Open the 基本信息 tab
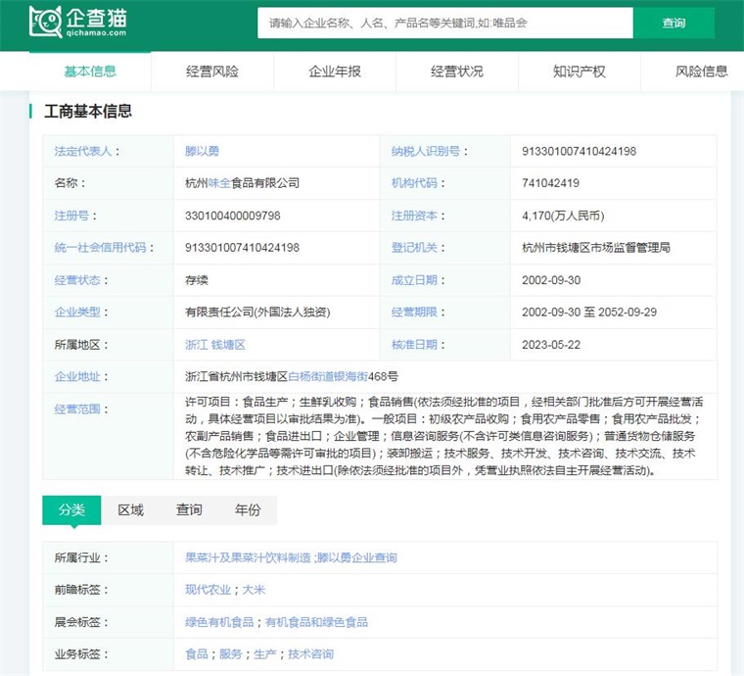The image size is (744, 676). [x=90, y=72]
